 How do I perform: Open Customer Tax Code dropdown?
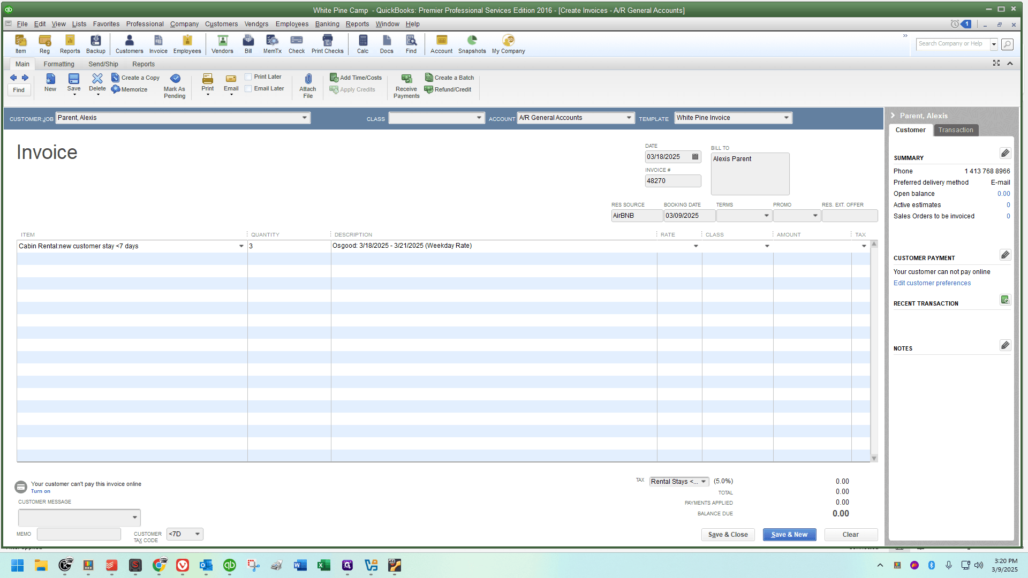point(198,534)
